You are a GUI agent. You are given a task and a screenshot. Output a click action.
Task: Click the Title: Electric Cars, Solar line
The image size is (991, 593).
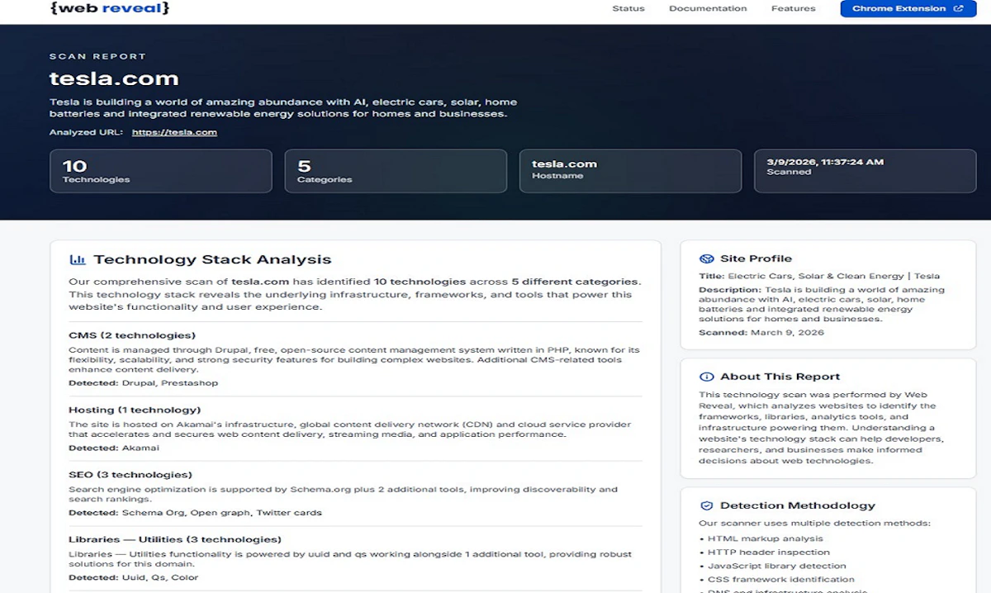[x=819, y=276]
